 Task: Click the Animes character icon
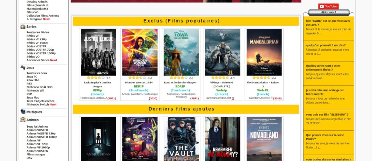[23, 120]
